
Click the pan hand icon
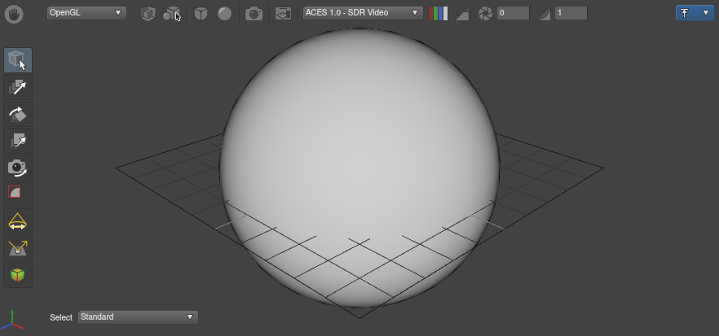click(x=16, y=13)
